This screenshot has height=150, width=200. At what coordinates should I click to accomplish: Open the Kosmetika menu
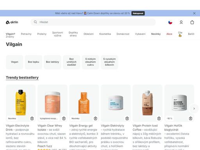pyautogui.click(x=105, y=34)
